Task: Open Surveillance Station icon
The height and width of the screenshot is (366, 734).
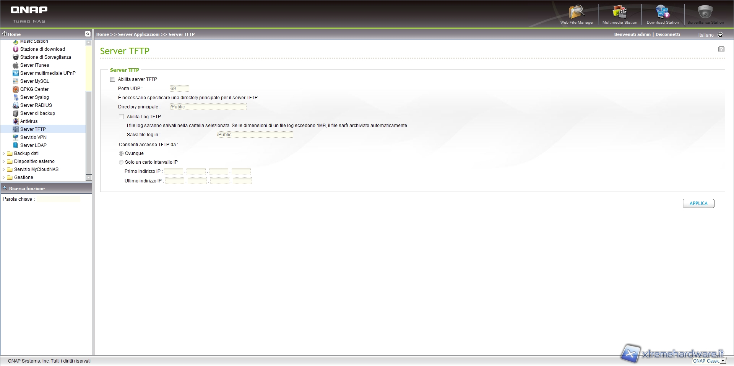Action: [x=705, y=14]
